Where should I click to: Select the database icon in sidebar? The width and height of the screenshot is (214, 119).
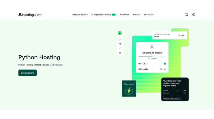(x=120, y=53)
